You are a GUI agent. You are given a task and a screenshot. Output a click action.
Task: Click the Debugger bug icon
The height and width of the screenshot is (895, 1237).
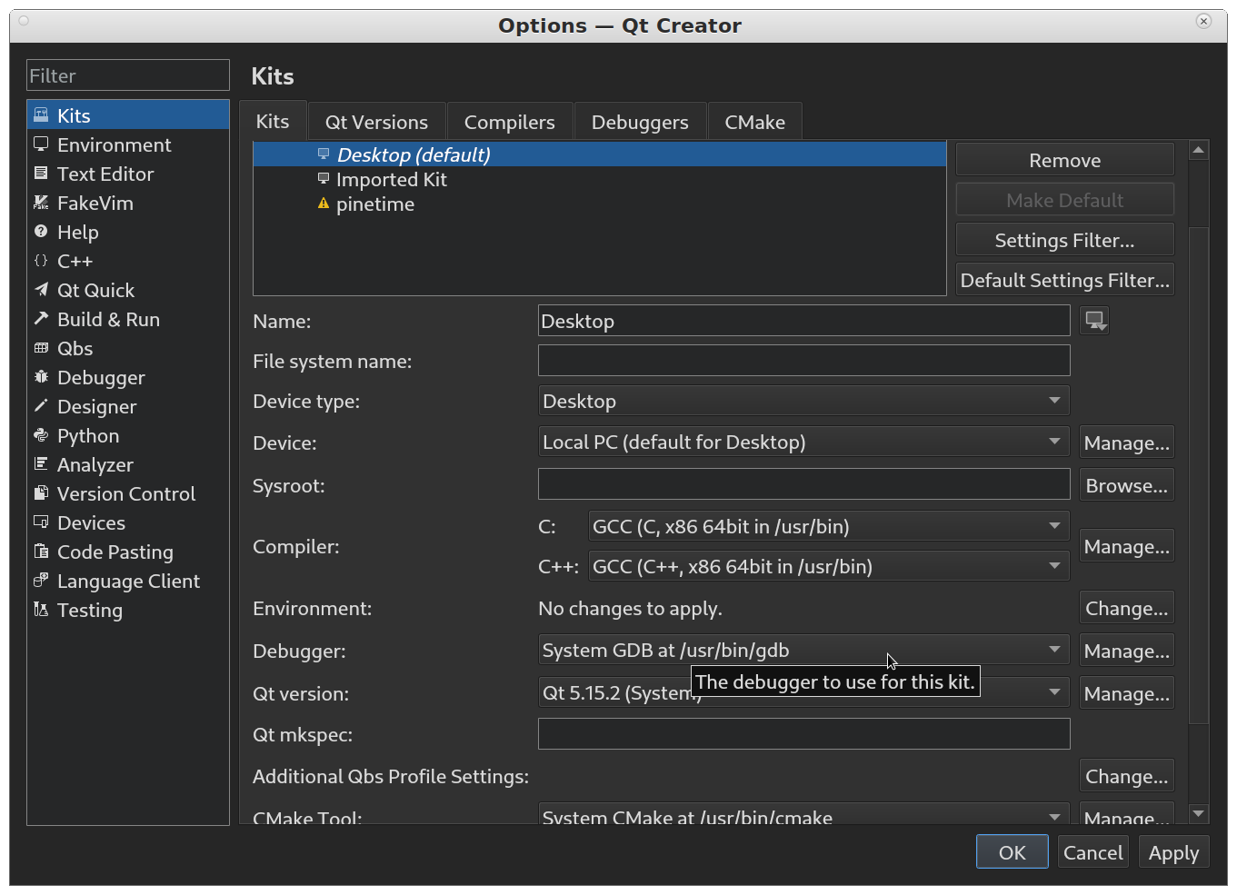point(41,376)
